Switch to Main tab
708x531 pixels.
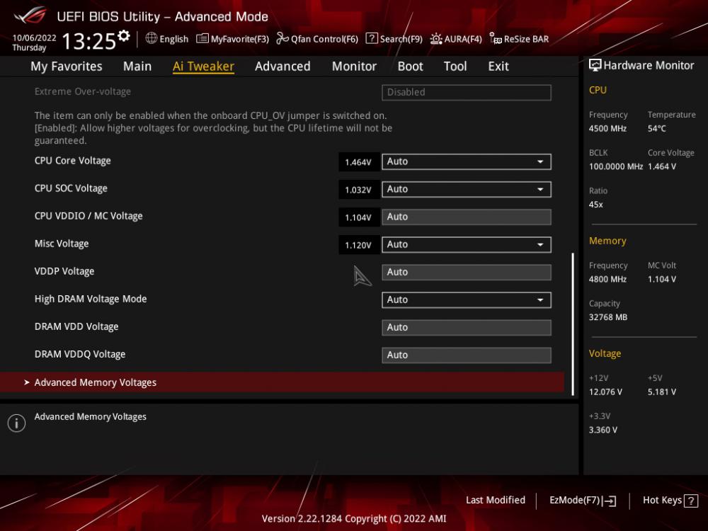pos(137,67)
